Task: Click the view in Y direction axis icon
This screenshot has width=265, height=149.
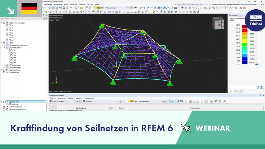Action: pos(201,8)
